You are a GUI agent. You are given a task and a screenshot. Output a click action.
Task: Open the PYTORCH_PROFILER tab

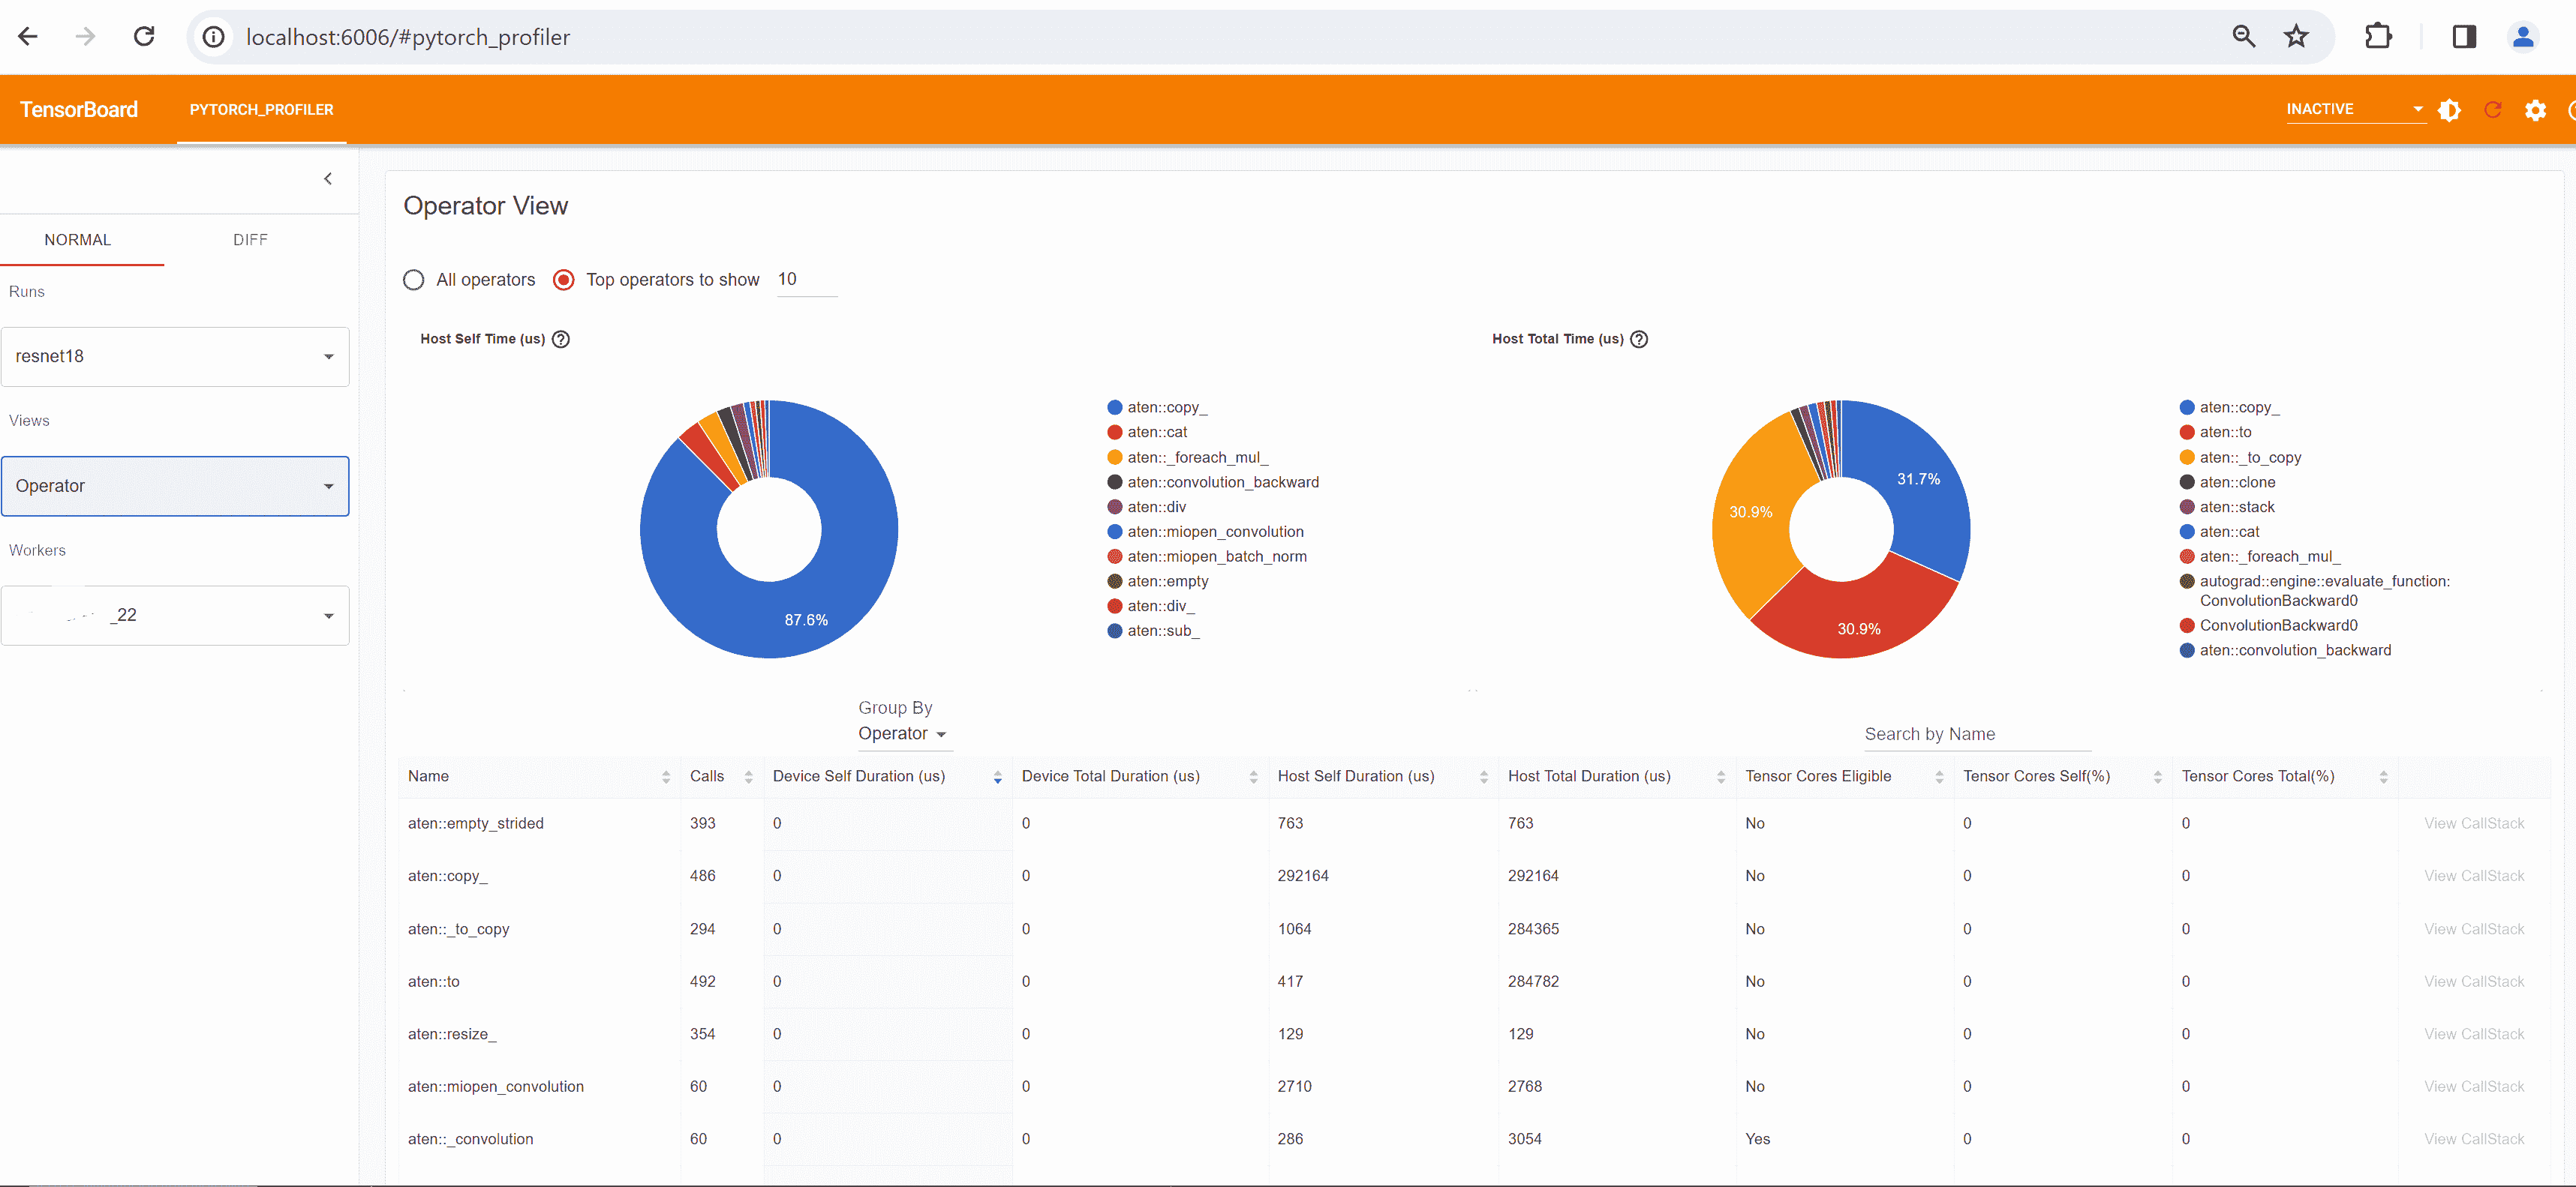coord(261,110)
